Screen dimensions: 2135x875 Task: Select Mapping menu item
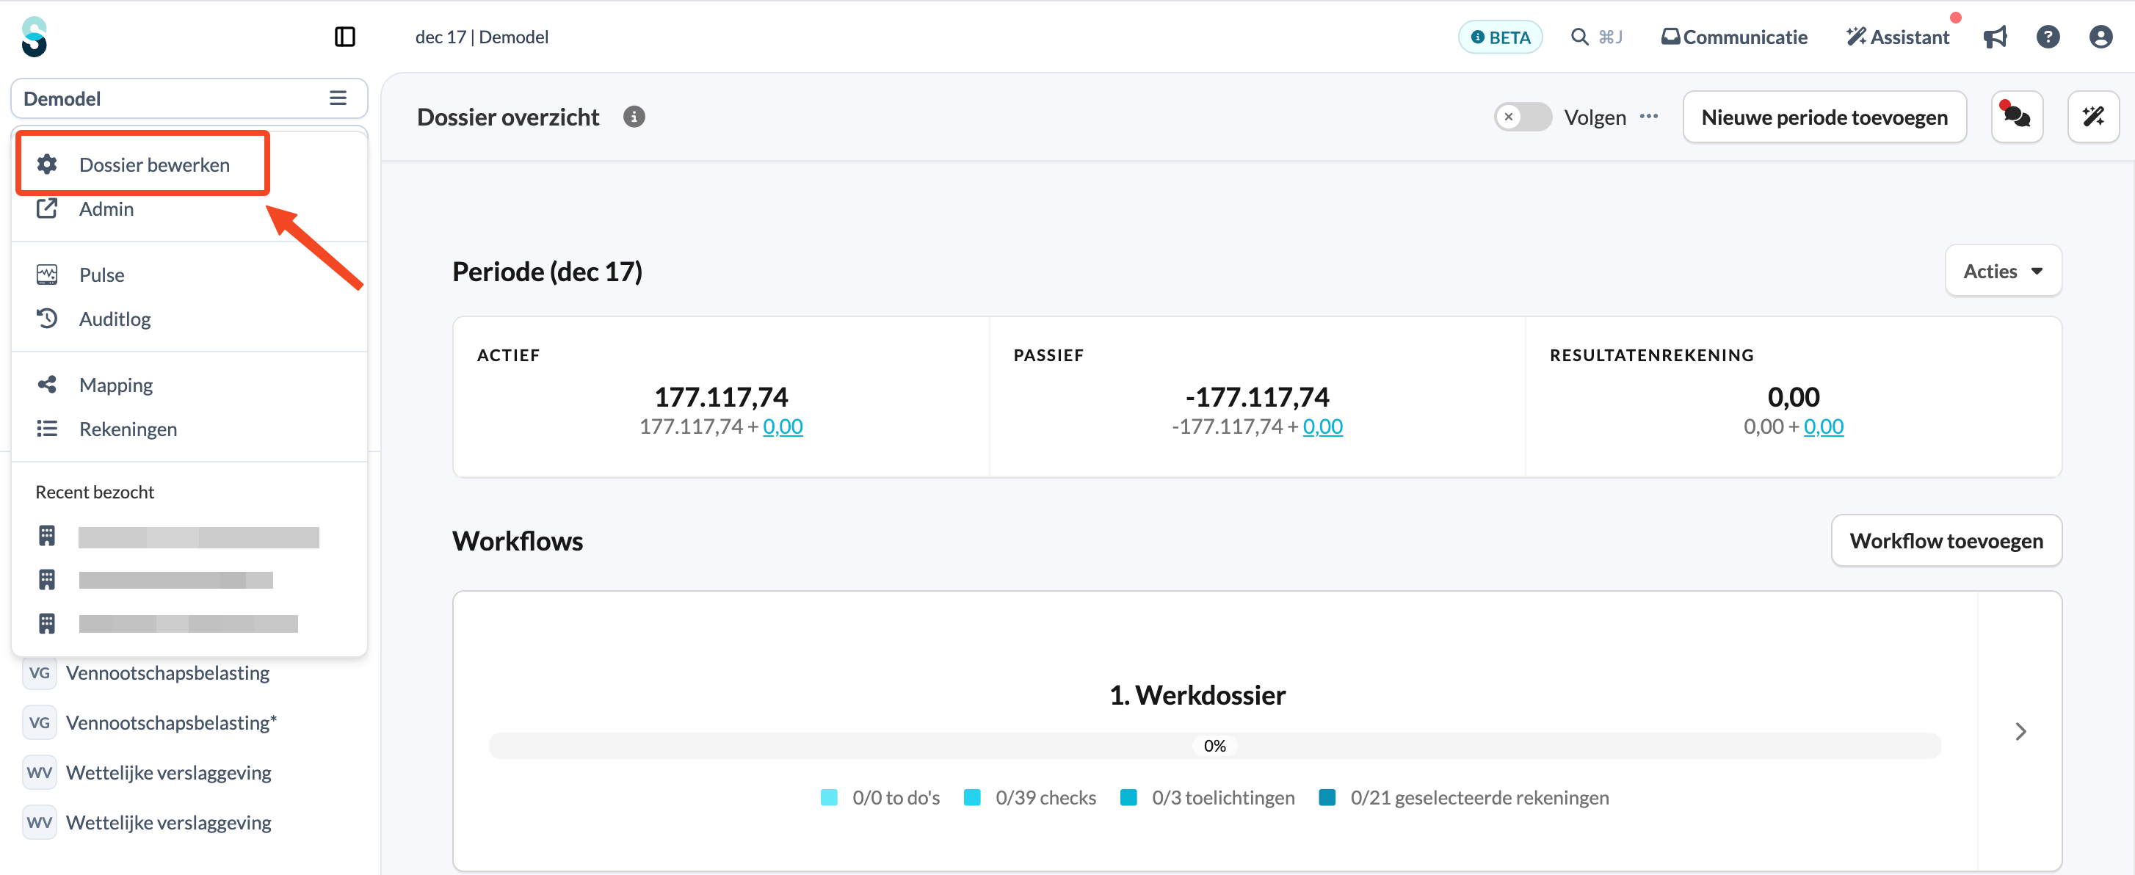coord(189,385)
